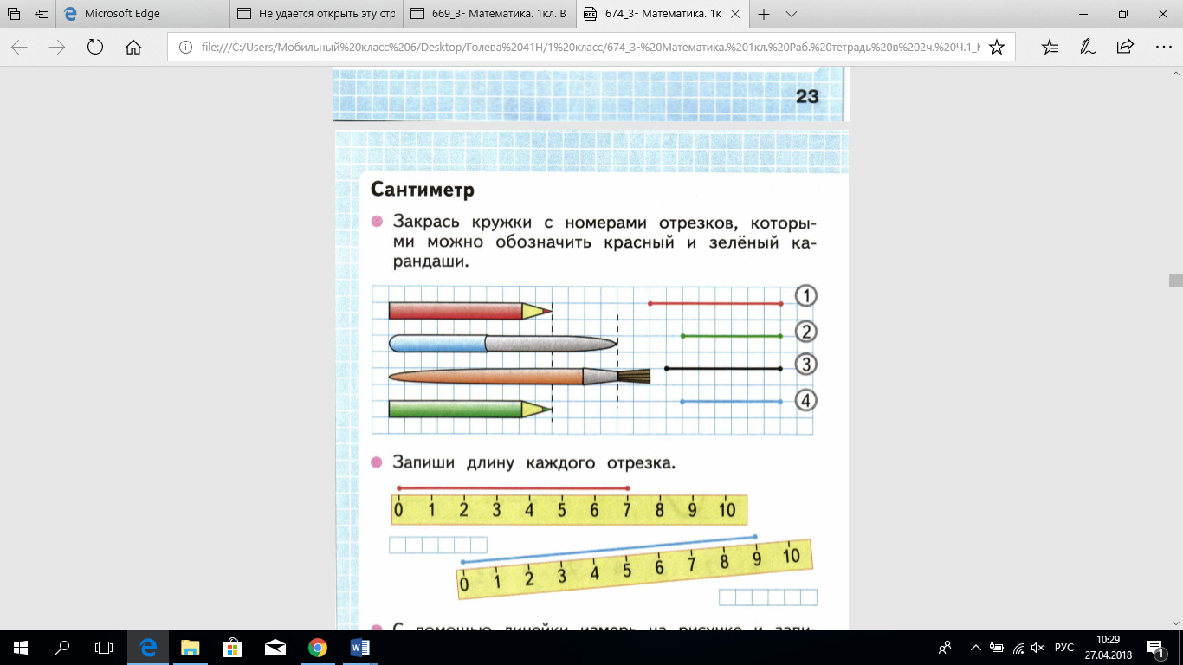Switch to the 'Не удается открыть эту стр' tab
This screenshot has height=665, width=1183.
(317, 14)
